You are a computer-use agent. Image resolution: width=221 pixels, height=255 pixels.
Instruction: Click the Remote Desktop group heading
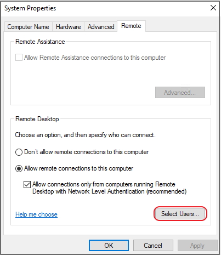click(37, 119)
